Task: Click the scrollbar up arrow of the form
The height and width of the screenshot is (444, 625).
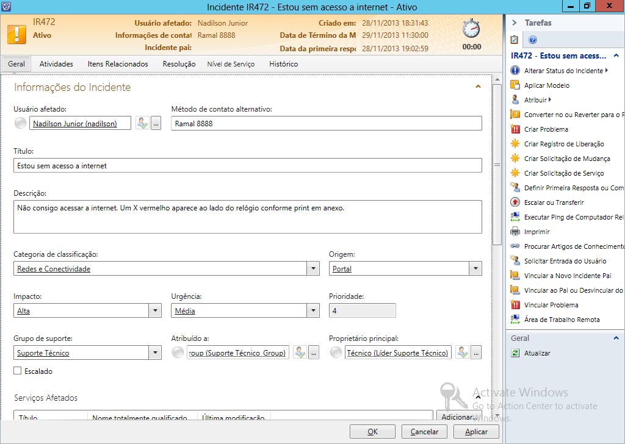Action: [497, 79]
